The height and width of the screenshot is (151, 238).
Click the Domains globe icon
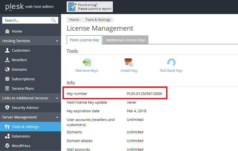pos(7,70)
